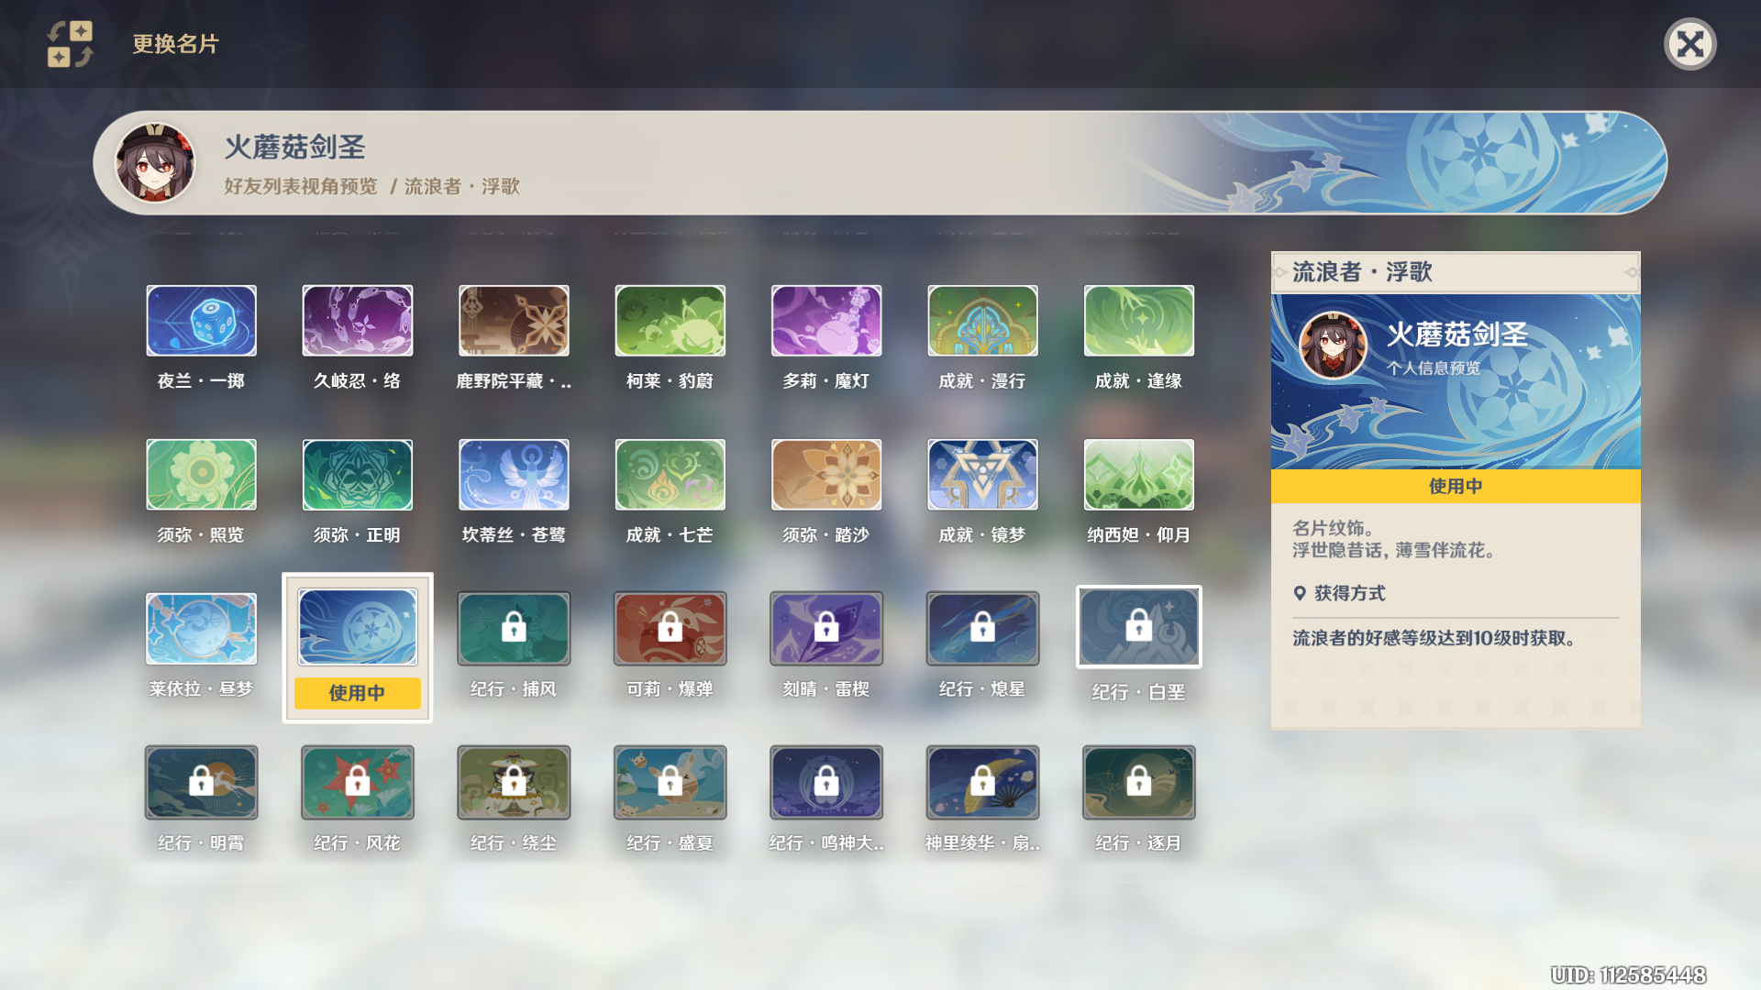Select the 久岐忍・络 namecard icon
This screenshot has height=990, width=1761.
358,321
